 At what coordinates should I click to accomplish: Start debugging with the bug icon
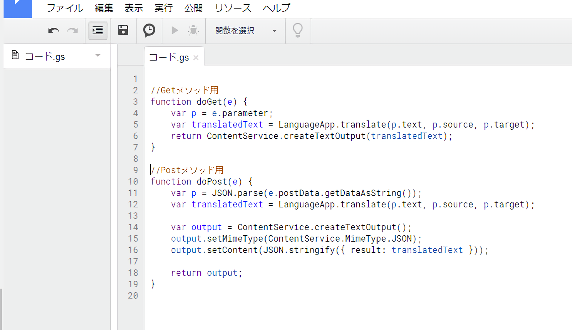[193, 30]
